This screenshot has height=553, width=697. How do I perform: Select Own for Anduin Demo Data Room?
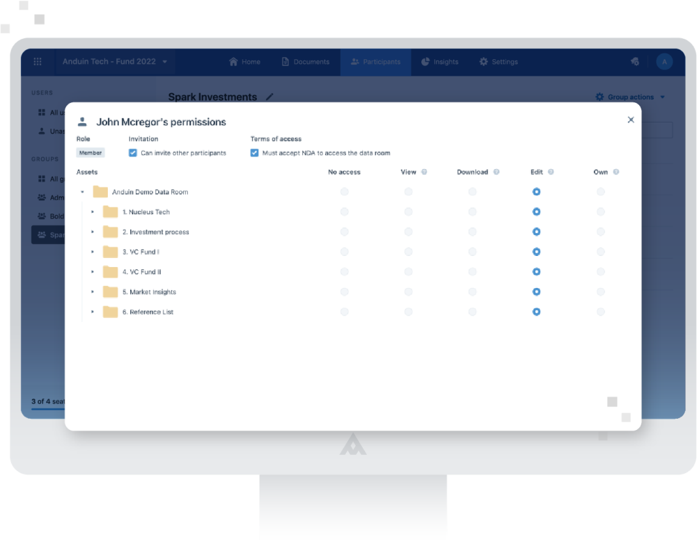tap(600, 192)
